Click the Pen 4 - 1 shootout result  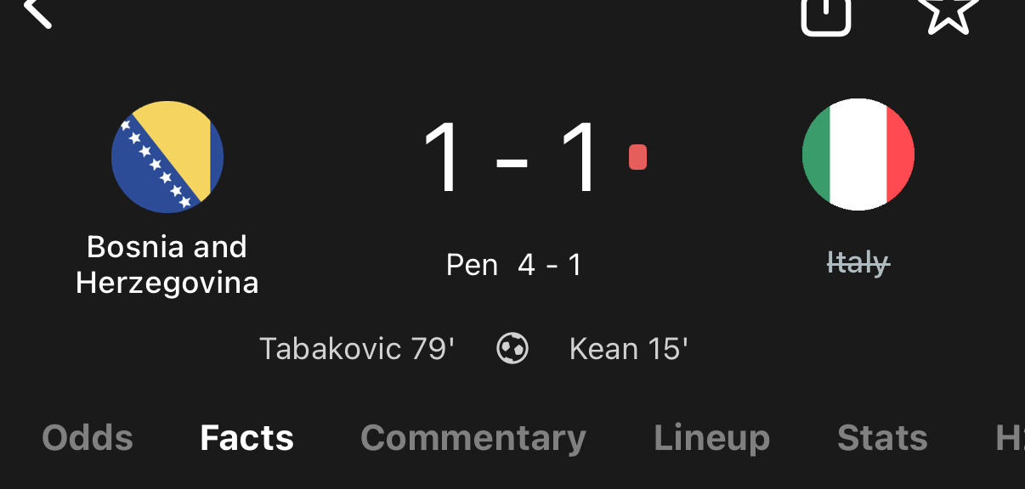click(x=513, y=265)
